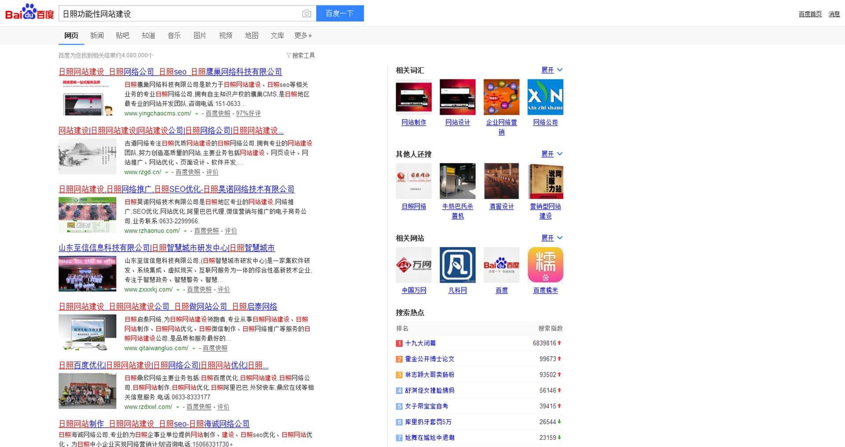Image resolution: width=845 pixels, height=447 pixels.
Task: Open the 百度糯米 text link
Action: tap(545, 290)
